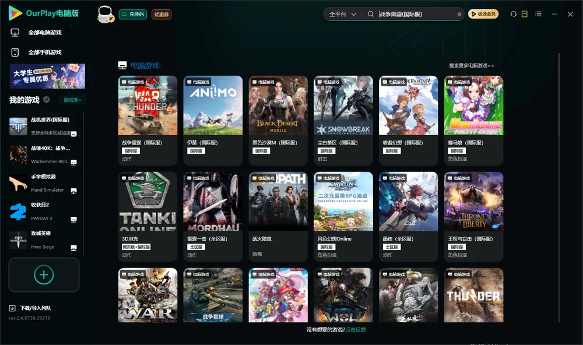Viewport: 583px width, 345px height.
Task: Click the search input field
Action: pyautogui.click(x=416, y=14)
